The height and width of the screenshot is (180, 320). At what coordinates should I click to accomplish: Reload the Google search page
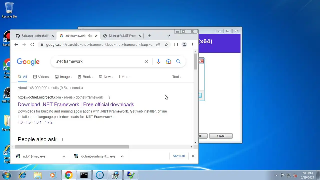point(32,44)
